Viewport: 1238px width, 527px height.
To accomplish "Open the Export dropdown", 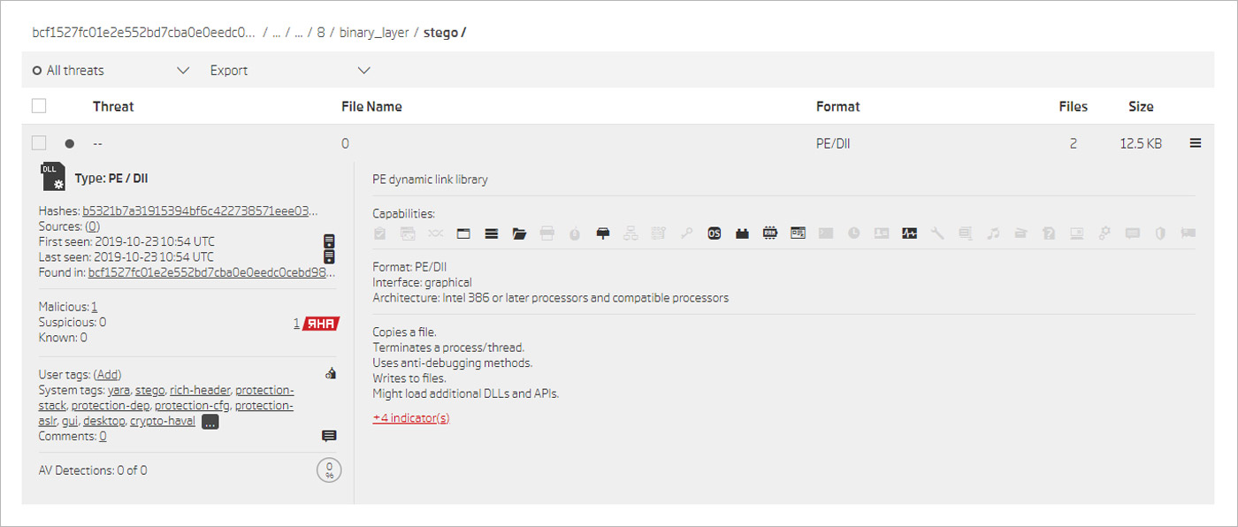I will (290, 71).
